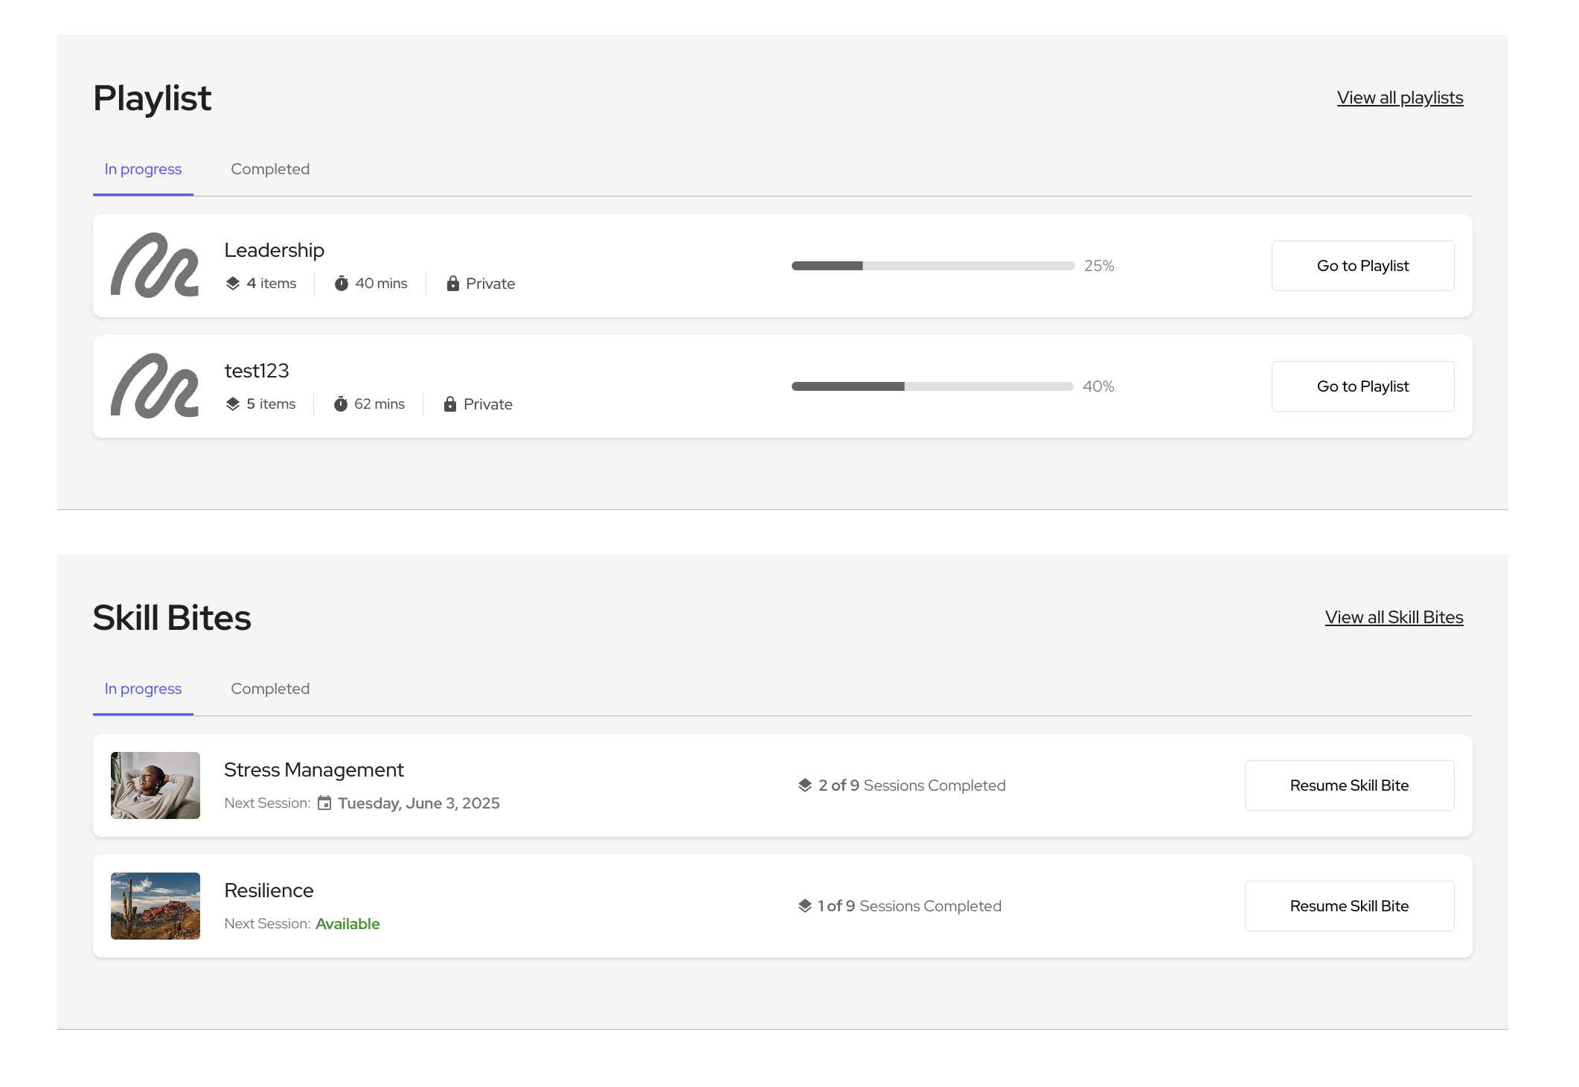Switch to the Completed tab in Playlist
Image resolution: width=1579 pixels, height=1087 pixels.
(270, 169)
